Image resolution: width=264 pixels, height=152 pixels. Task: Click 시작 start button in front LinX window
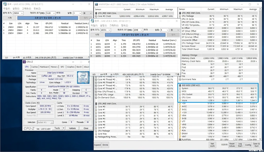[97, 35]
